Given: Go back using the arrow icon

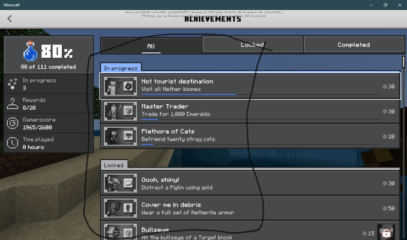Looking at the screenshot, I should click(10, 19).
